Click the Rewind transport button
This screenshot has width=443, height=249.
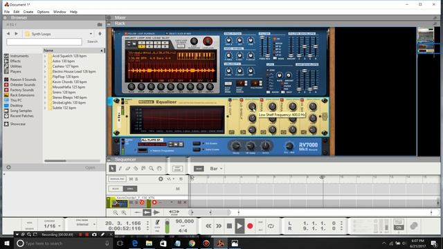coord(208,226)
